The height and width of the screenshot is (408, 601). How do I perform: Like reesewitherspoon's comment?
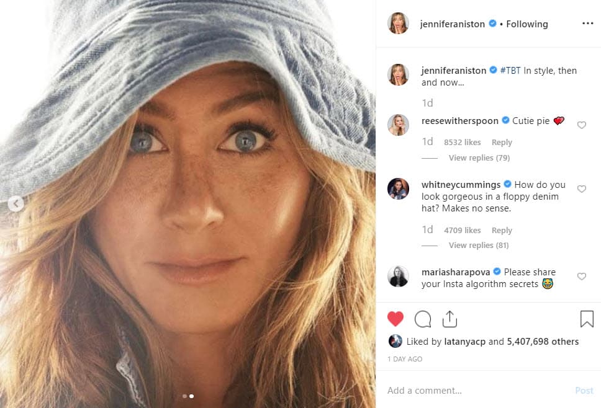[x=582, y=125]
